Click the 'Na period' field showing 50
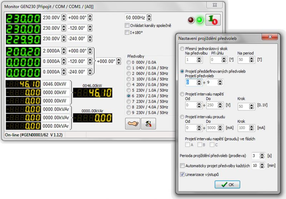The image size is (286, 199). (243, 60)
